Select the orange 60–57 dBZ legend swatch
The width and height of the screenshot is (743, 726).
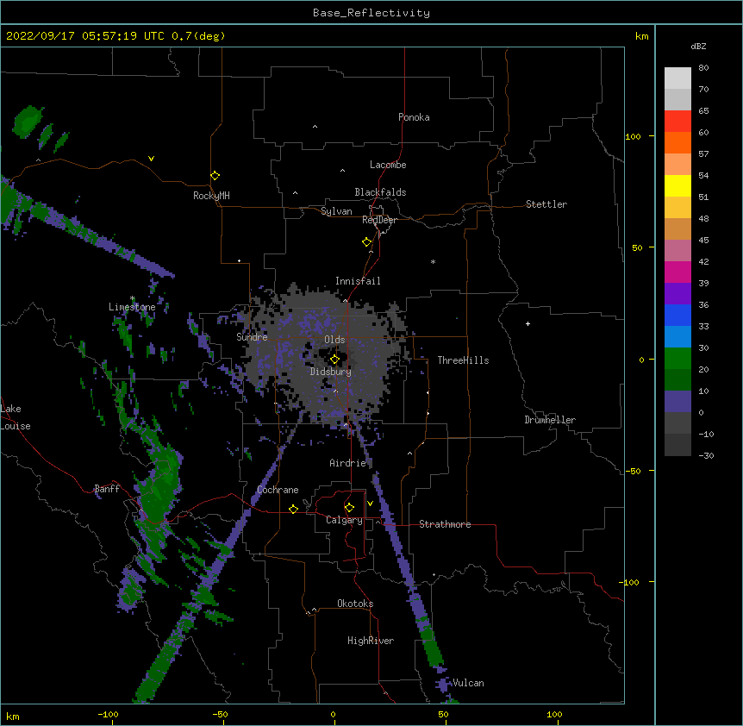[x=677, y=142]
